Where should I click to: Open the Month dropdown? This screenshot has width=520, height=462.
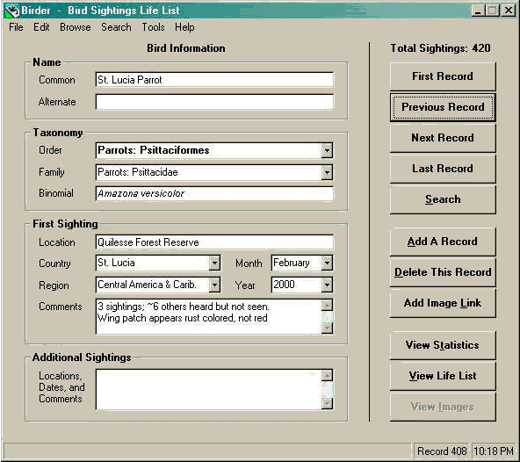coord(327,263)
